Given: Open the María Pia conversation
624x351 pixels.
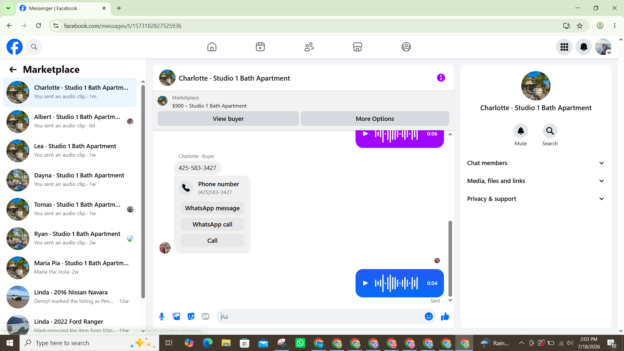Looking at the screenshot, I should pyautogui.click(x=70, y=267).
